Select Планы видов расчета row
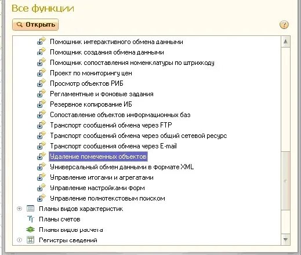The width and height of the screenshot is (301, 255). (71, 230)
